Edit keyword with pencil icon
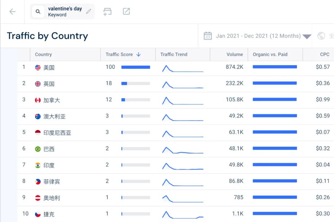The height and width of the screenshot is (222, 334). tap(89, 11)
